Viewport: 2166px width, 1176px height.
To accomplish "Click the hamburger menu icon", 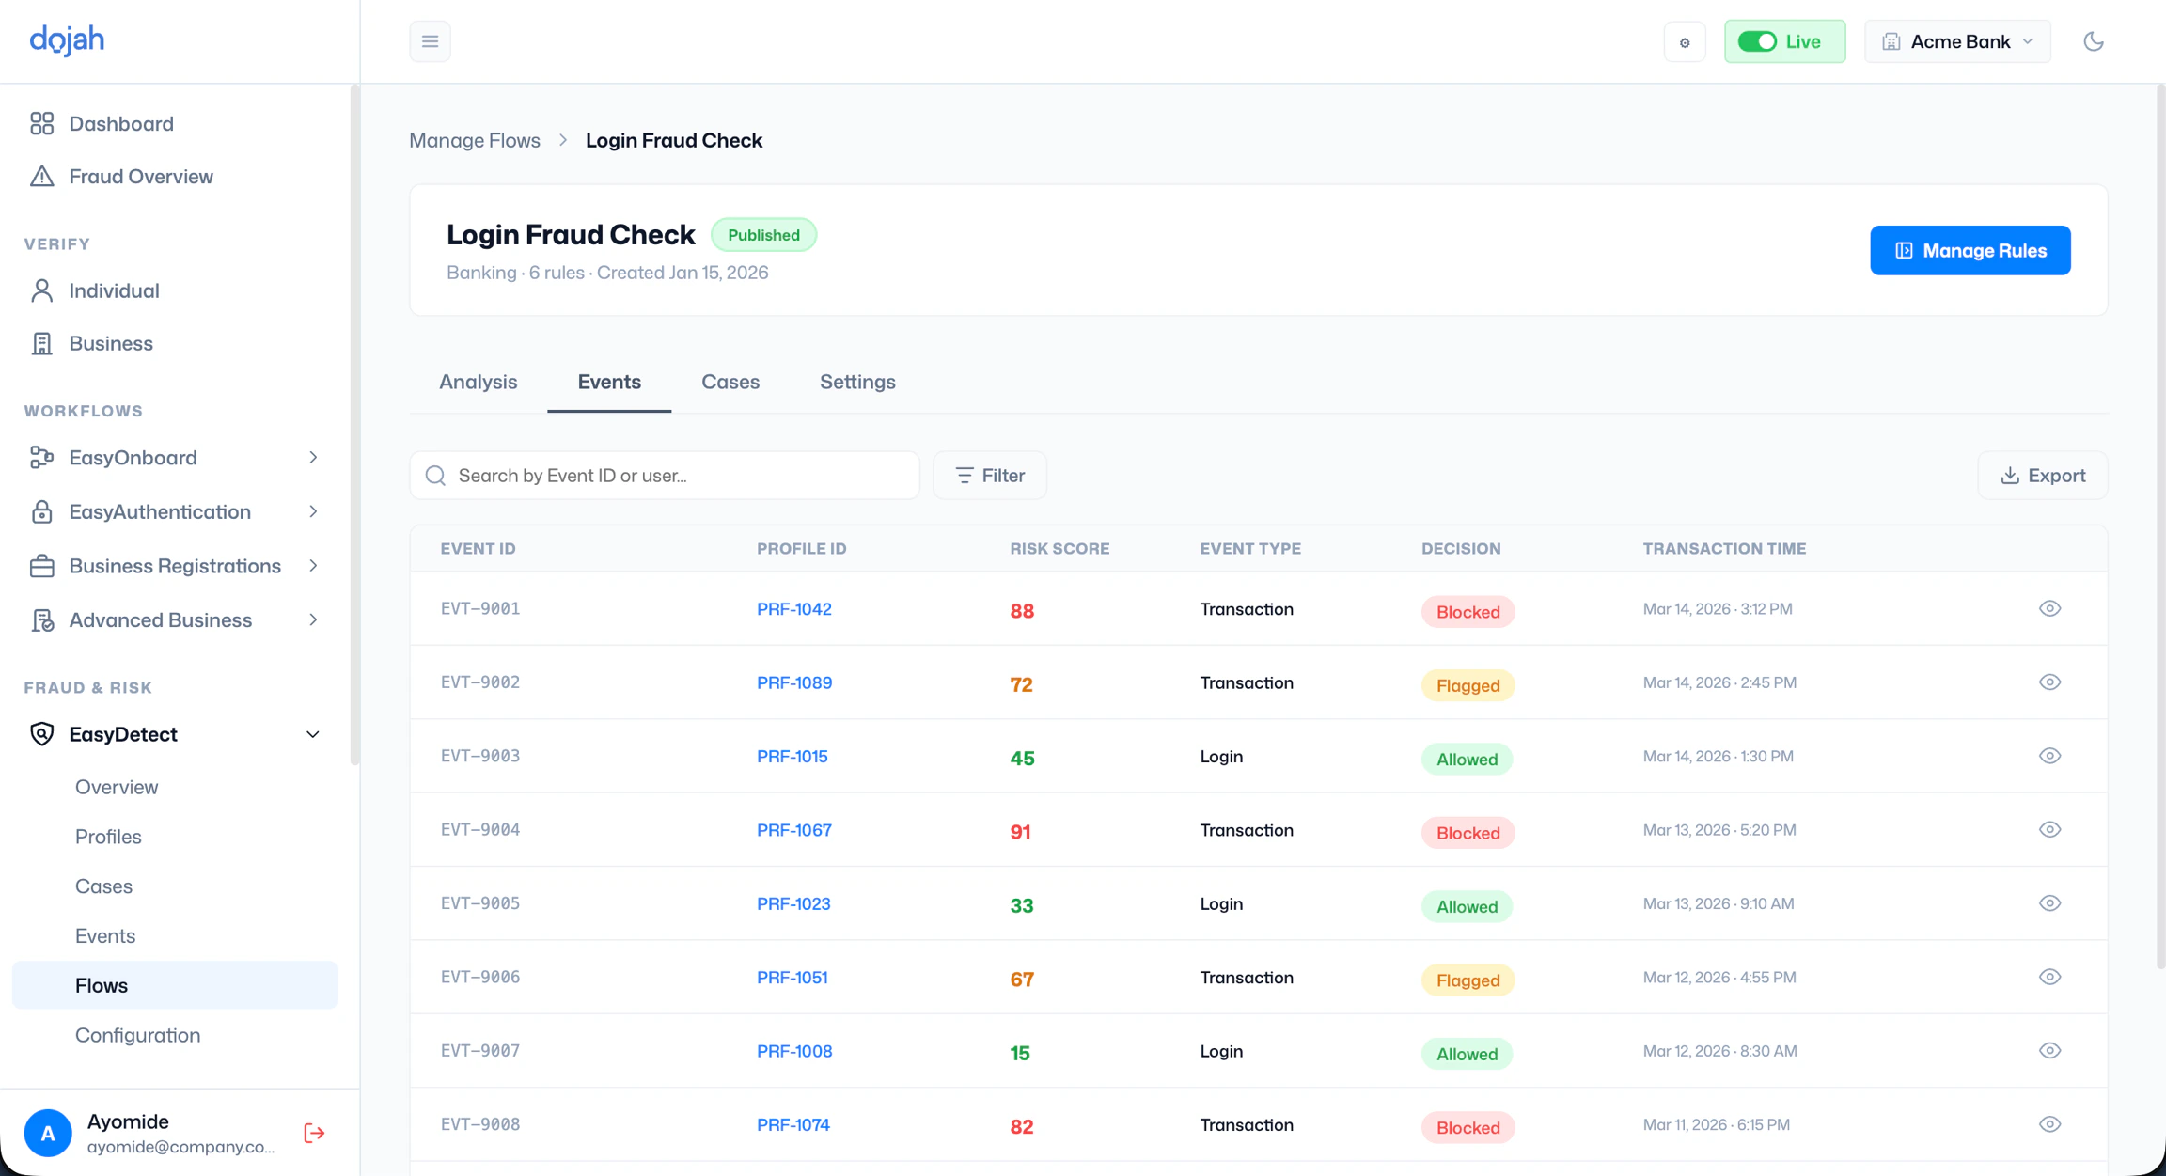I will (x=430, y=41).
